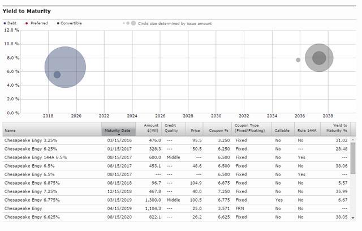Image resolution: width=362 pixels, height=231 pixels.
Task: Toggle the Preferred legend marker
Action: [27, 23]
